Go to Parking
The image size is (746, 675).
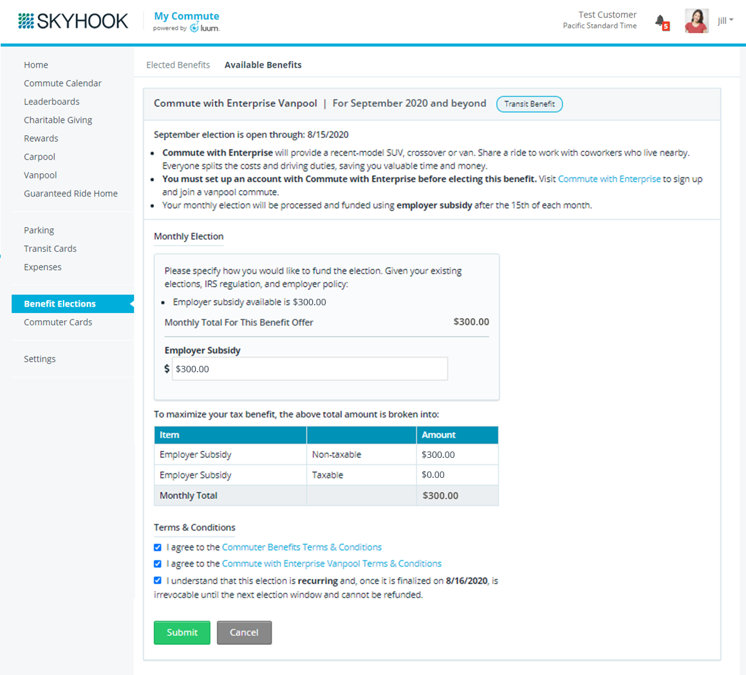39,231
